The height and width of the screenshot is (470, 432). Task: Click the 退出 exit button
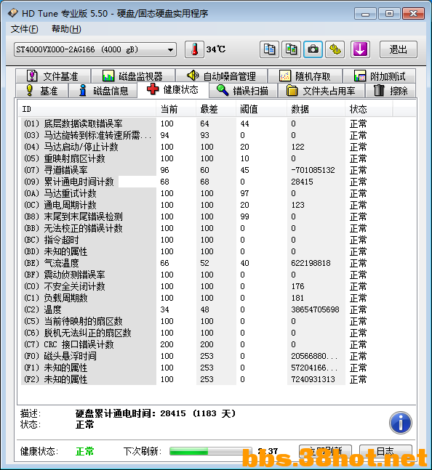(398, 49)
